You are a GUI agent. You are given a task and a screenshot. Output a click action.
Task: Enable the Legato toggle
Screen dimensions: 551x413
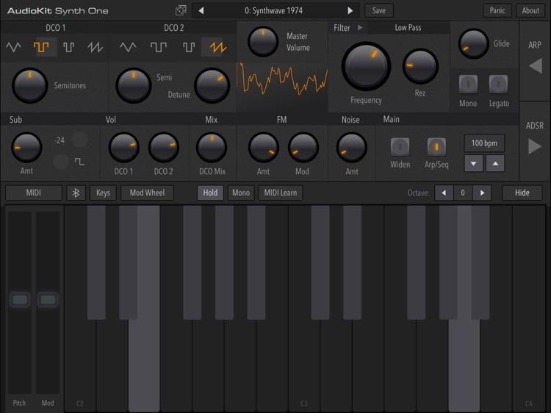499,85
